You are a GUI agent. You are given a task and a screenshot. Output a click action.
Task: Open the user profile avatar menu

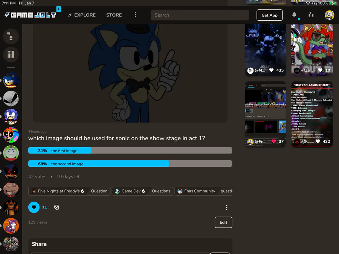pos(329,15)
